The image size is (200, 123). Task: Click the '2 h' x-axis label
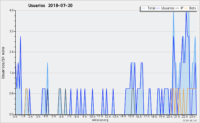[x=30, y=117]
